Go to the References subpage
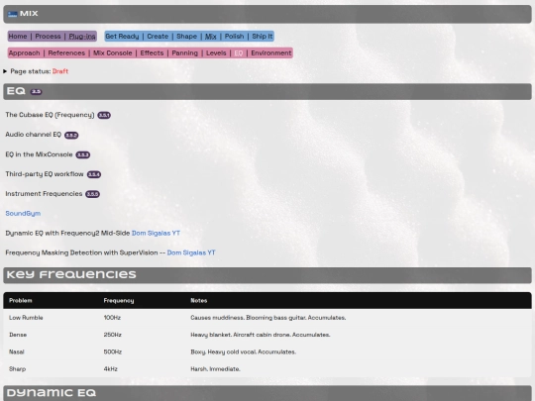The width and height of the screenshot is (535, 401). click(x=66, y=53)
